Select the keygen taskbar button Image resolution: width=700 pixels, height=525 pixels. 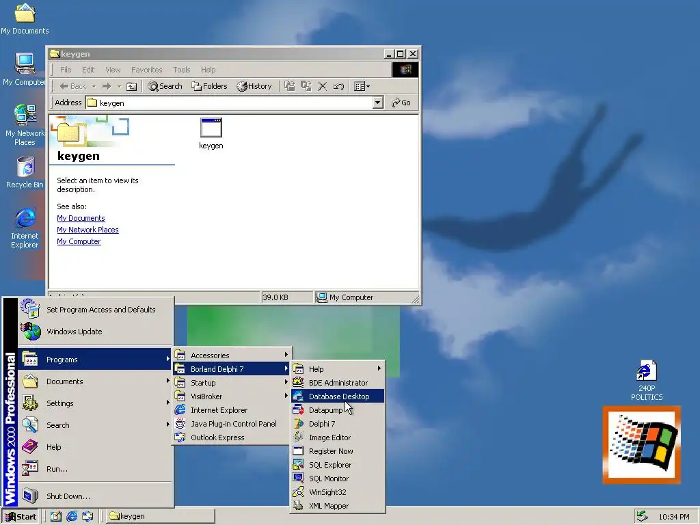161,517
